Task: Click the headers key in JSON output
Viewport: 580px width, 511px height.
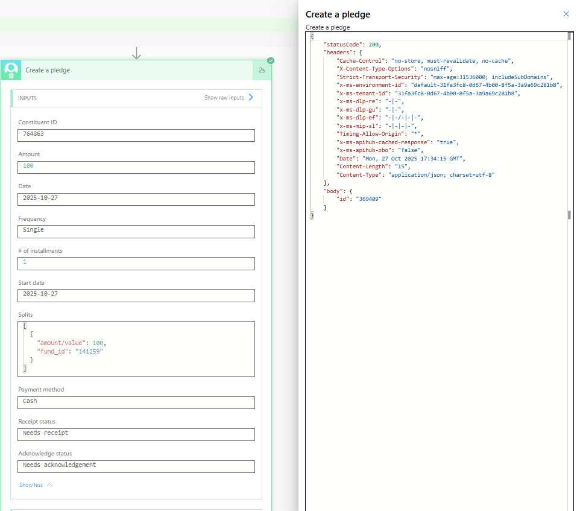Action: coord(338,52)
